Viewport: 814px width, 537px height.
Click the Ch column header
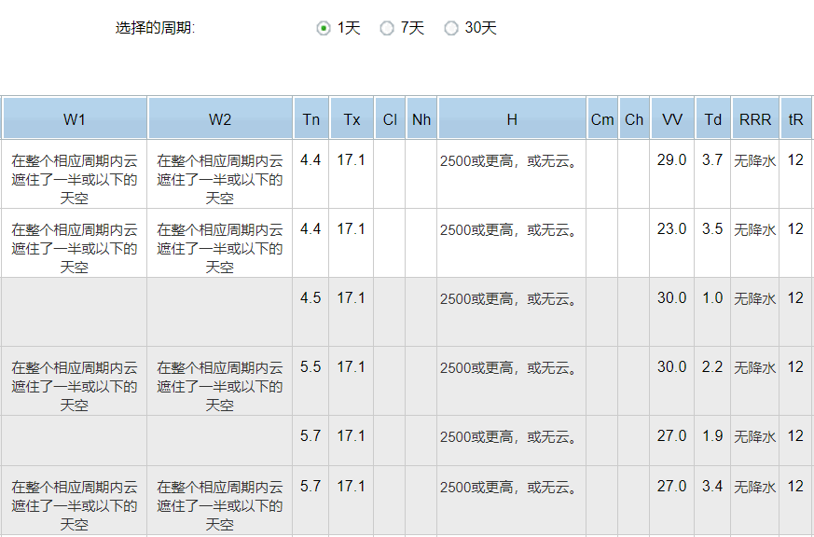tap(634, 118)
